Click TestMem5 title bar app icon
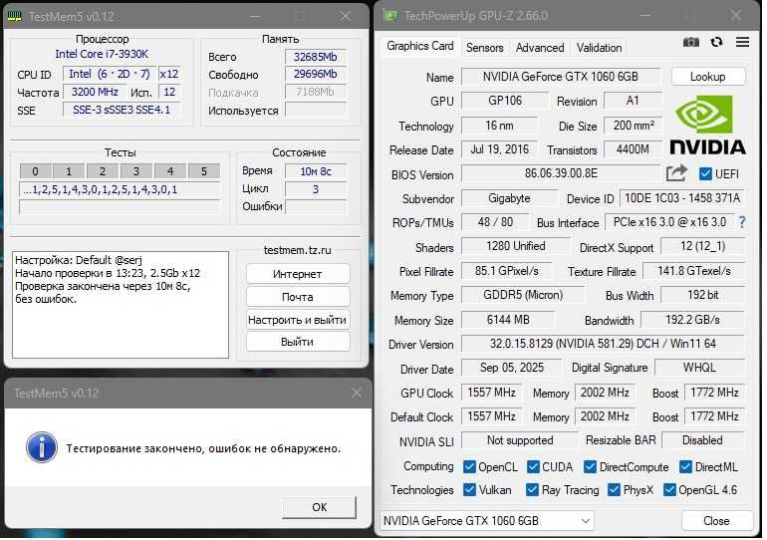 (x=16, y=17)
